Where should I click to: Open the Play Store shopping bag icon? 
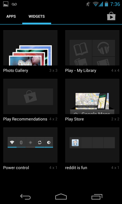(111, 16)
